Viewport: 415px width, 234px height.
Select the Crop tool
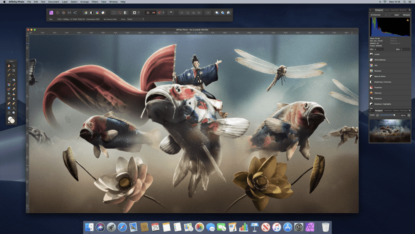pyautogui.click(x=14, y=70)
